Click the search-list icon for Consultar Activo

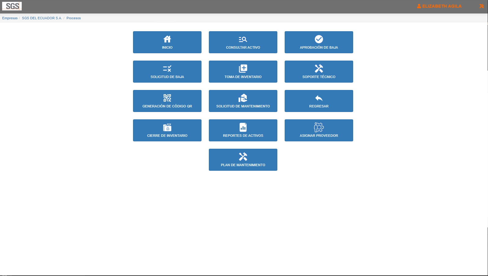pyautogui.click(x=243, y=39)
